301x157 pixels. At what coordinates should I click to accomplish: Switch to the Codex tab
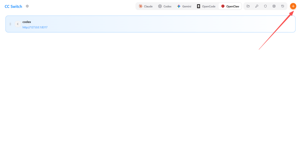(x=165, y=6)
